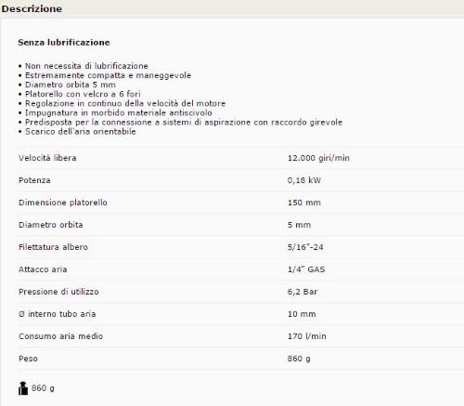Click the Potenza row label
This screenshot has height=406, width=464.
34,180
